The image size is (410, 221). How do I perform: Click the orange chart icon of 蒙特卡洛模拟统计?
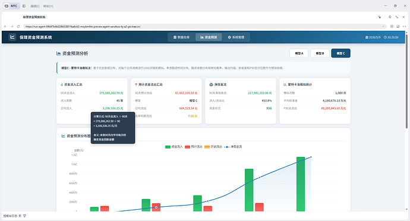tap(285, 85)
